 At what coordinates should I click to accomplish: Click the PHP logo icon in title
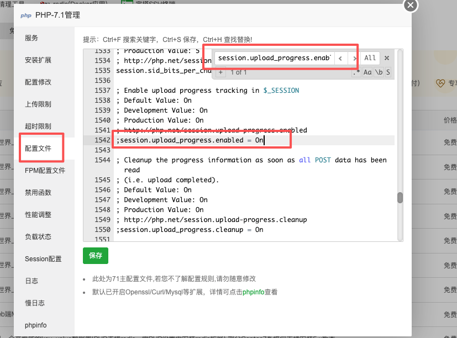click(26, 15)
